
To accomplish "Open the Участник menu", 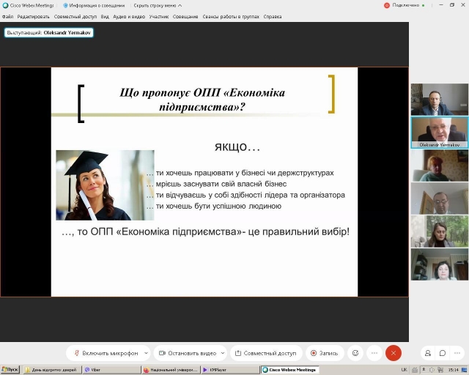I will pyautogui.click(x=159, y=17).
